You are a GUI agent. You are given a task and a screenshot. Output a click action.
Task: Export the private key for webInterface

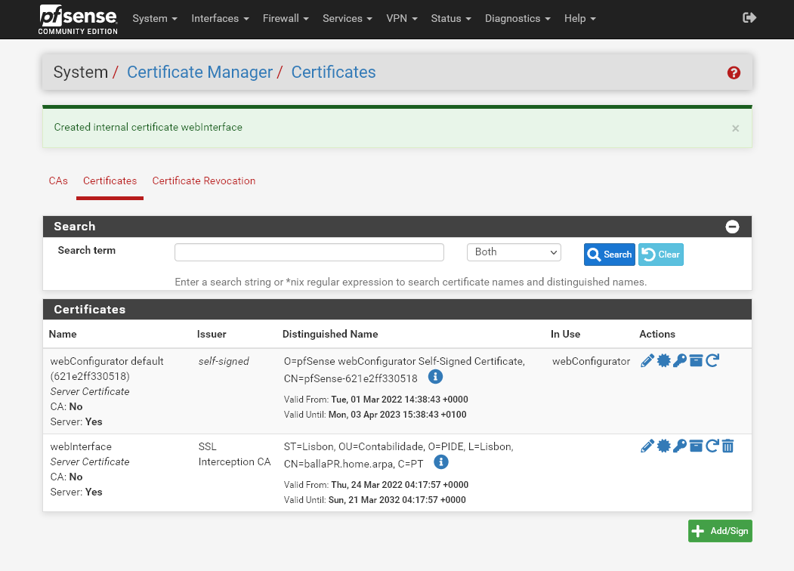pos(679,446)
